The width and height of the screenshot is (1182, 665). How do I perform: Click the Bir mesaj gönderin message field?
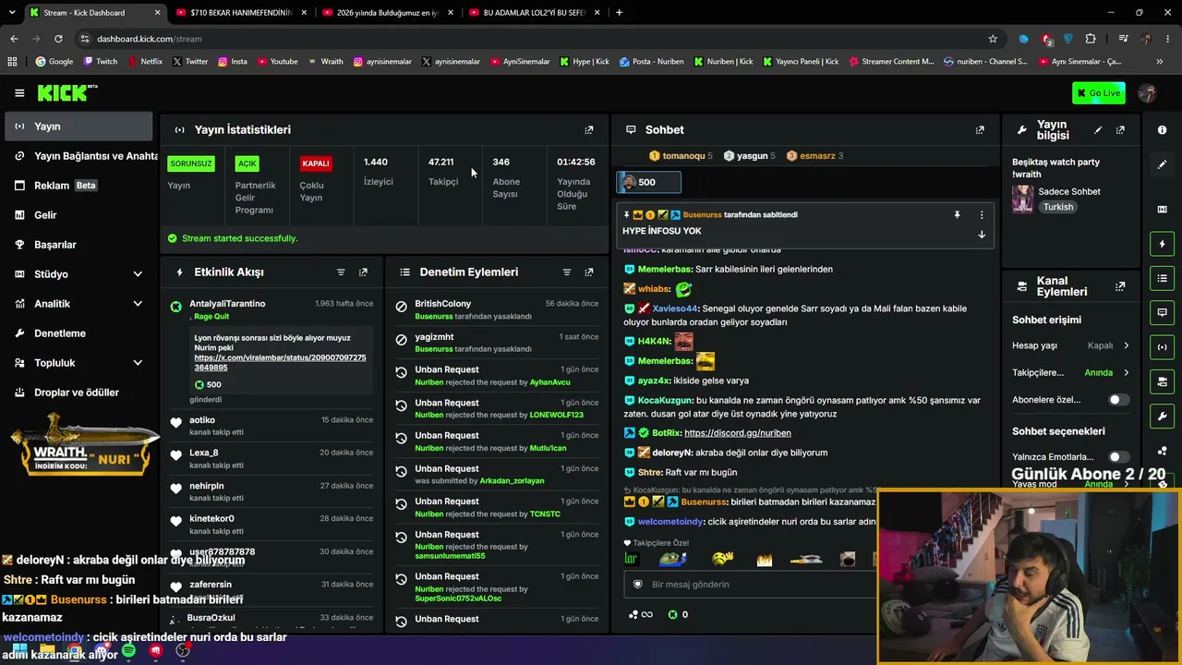tap(753, 585)
